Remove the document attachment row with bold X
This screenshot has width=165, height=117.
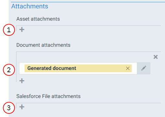pyautogui.click(x=156, y=57)
